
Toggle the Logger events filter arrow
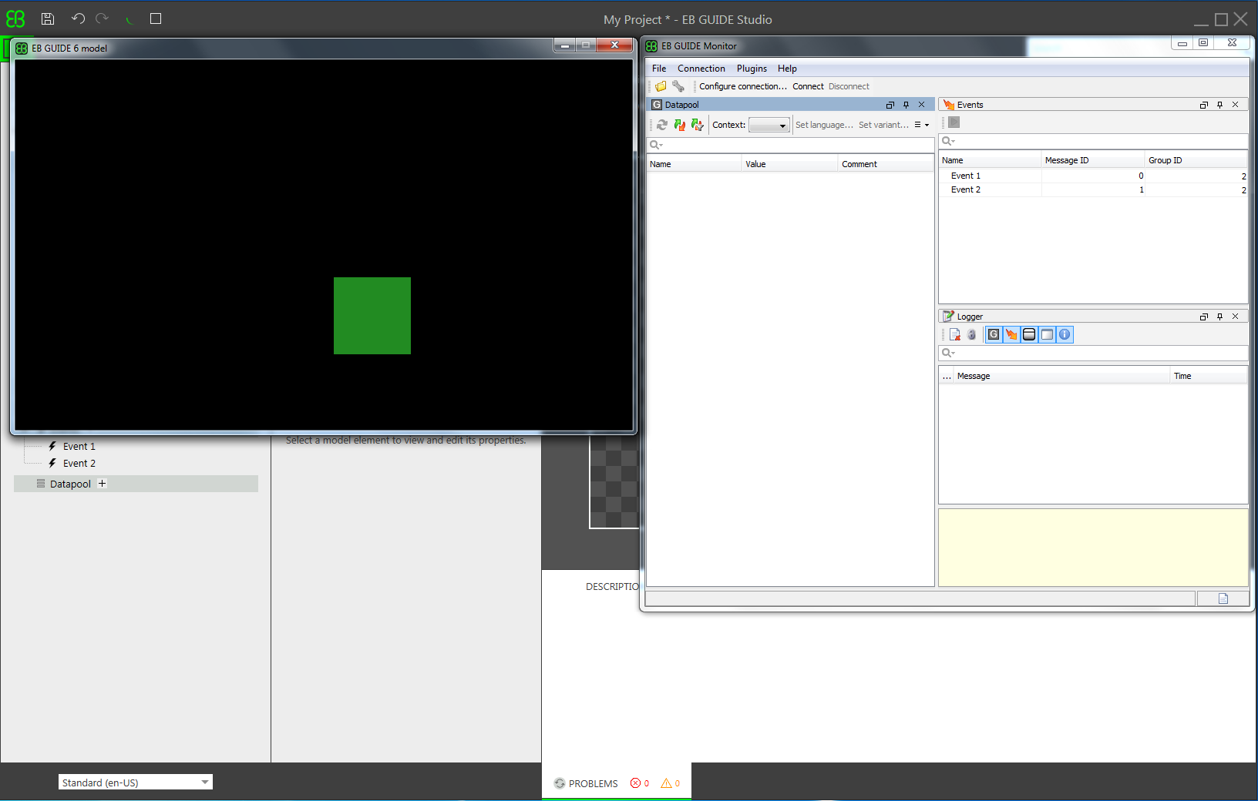coord(1011,334)
